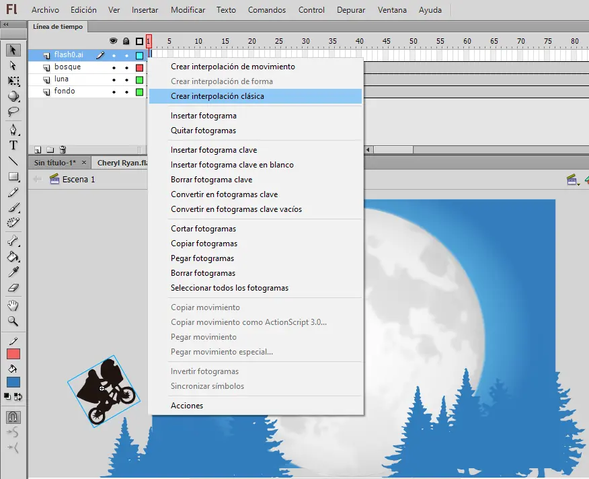Choose Seleccionar todos los fotogramas
This screenshot has height=479, width=589.
tap(256, 288)
